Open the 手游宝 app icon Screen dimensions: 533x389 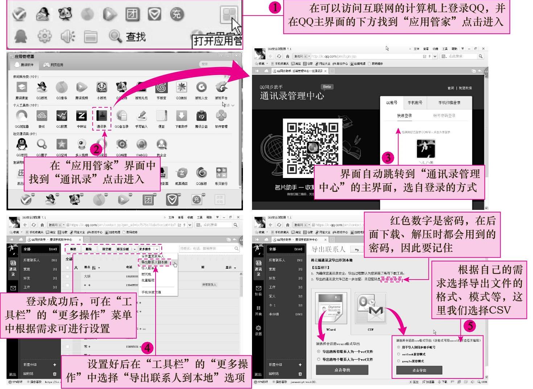point(161,87)
